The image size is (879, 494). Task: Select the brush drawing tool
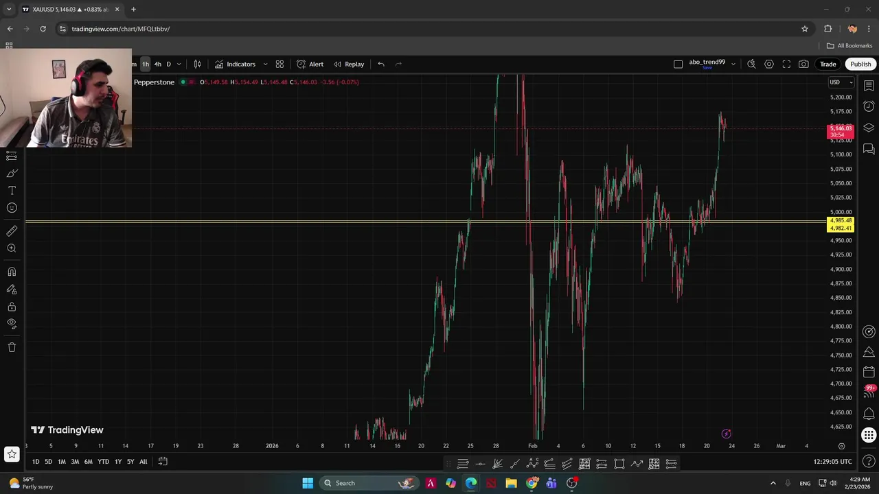pyautogui.click(x=12, y=174)
